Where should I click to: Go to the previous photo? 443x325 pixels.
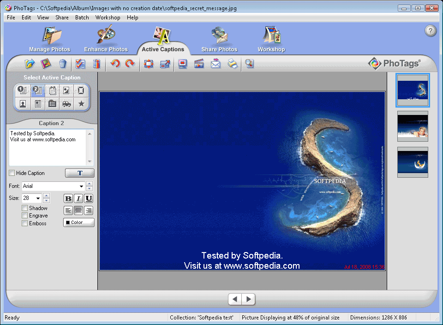tap(235, 299)
